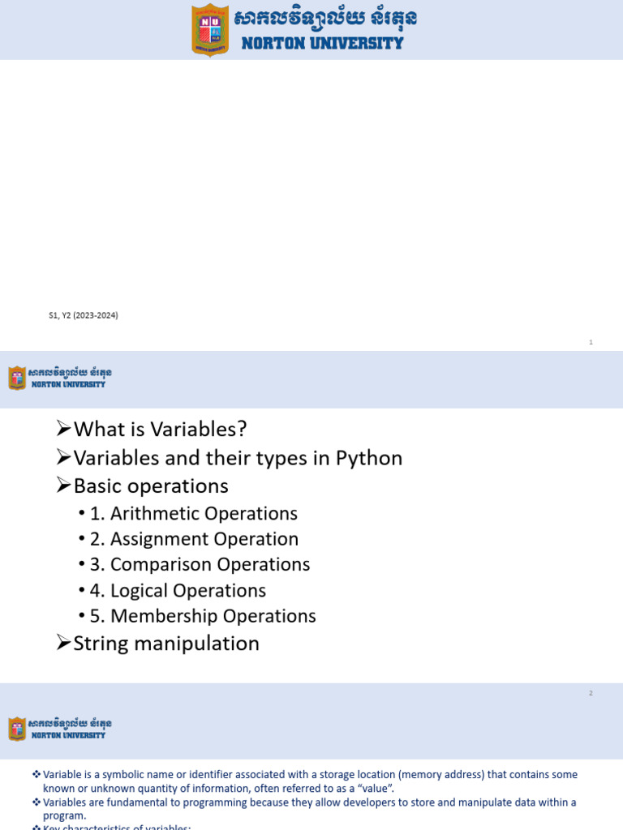Click the arrow bullet before 'String manipulation'
Screen dimensions: 623x830
tap(63, 643)
